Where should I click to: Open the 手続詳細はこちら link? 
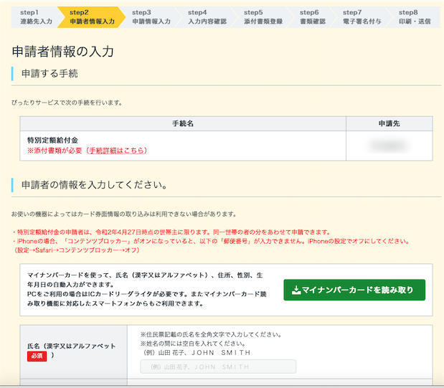(x=116, y=151)
